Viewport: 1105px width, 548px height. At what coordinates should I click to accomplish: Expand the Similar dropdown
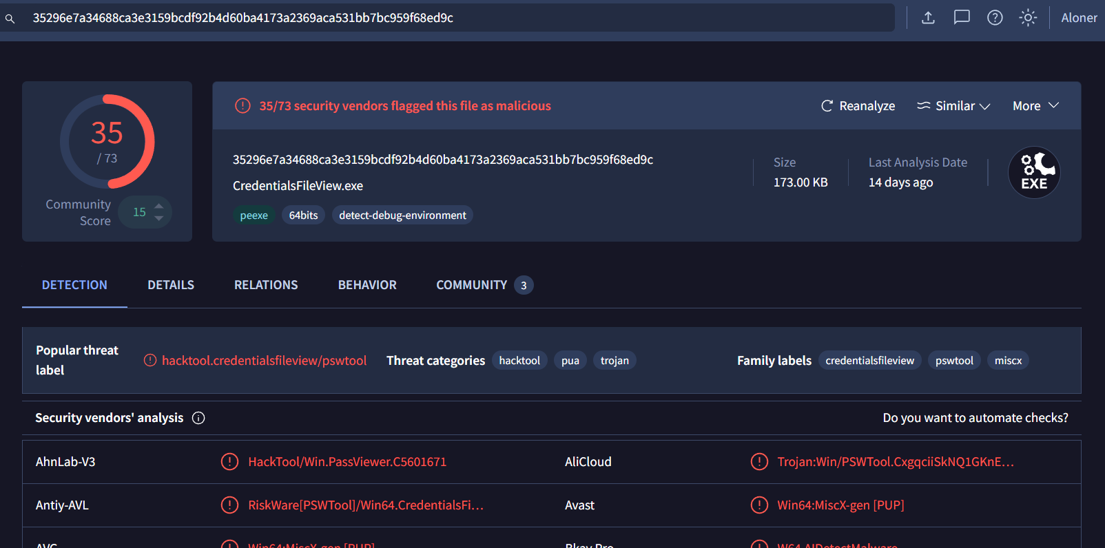click(953, 106)
